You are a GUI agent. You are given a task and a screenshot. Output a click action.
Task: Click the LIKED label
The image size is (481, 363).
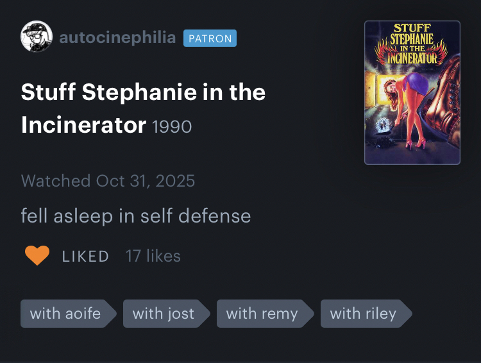pyautogui.click(x=85, y=257)
